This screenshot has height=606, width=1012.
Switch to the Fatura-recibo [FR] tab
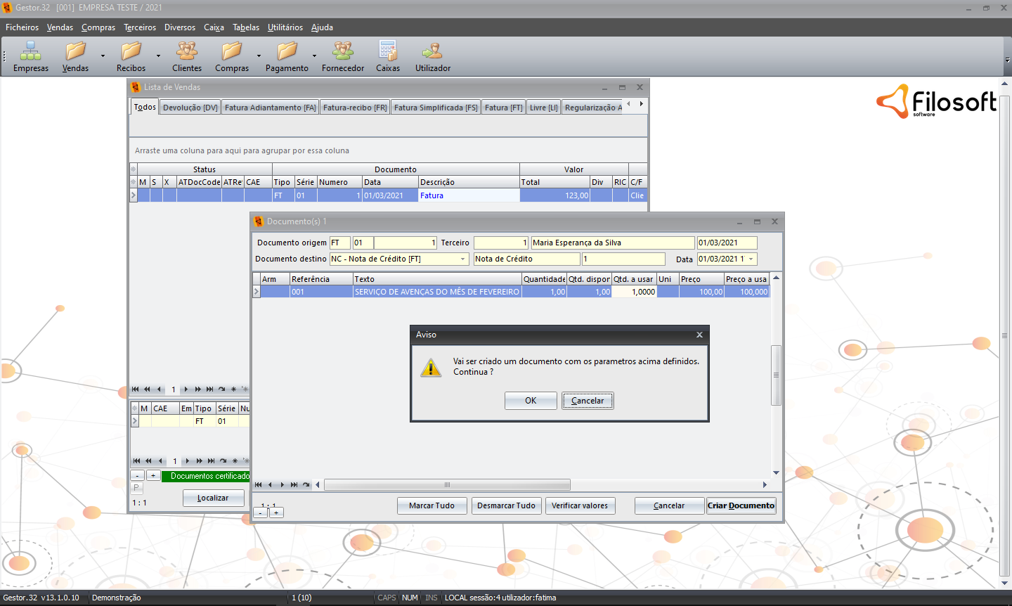coord(355,108)
